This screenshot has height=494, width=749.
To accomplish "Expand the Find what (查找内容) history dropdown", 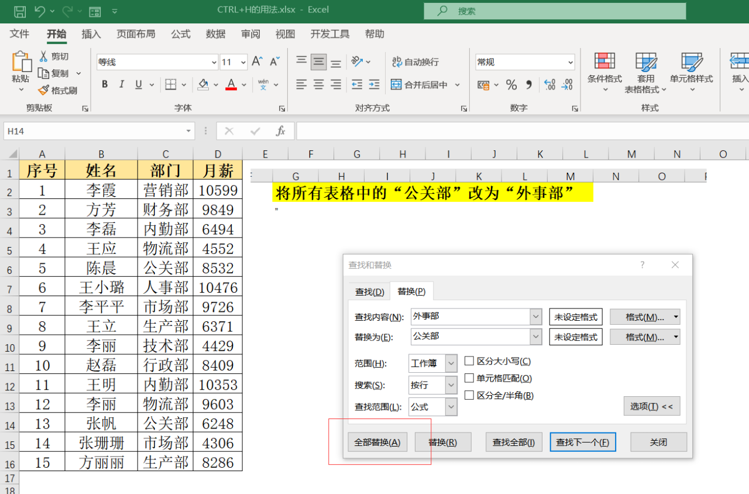I will (536, 317).
